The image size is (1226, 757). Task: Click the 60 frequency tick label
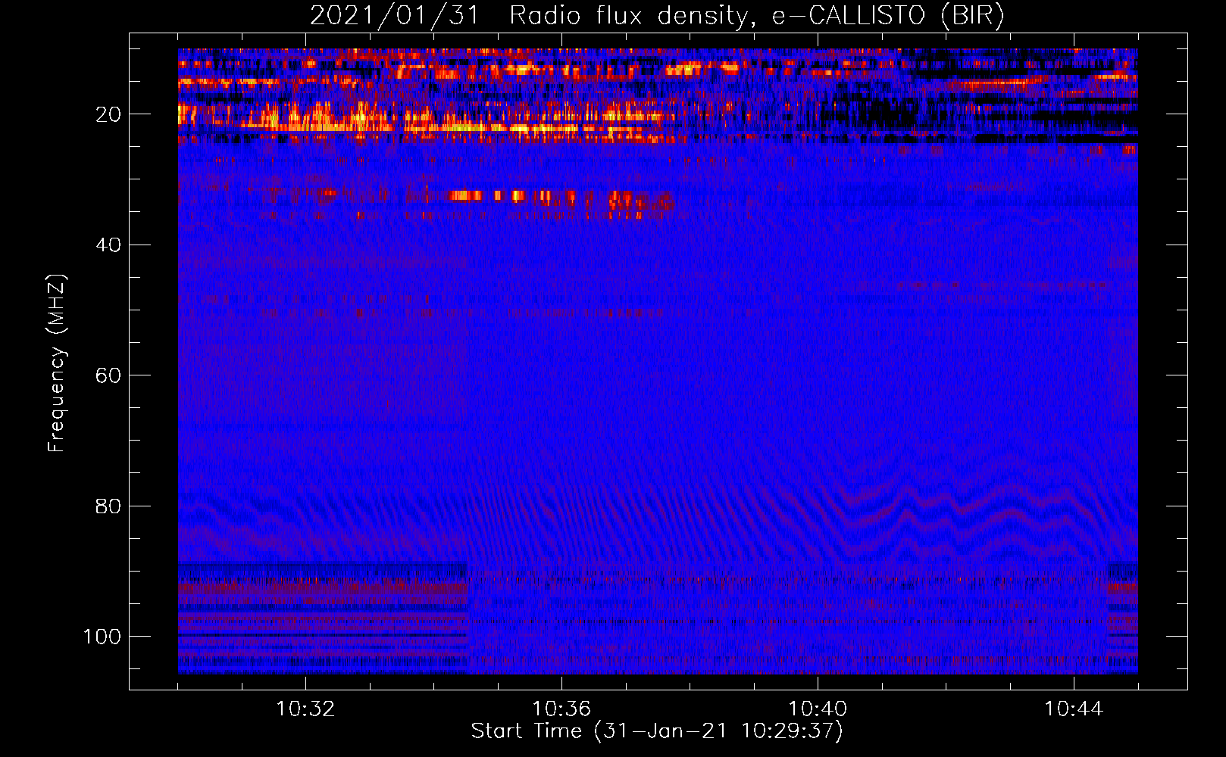(x=108, y=375)
